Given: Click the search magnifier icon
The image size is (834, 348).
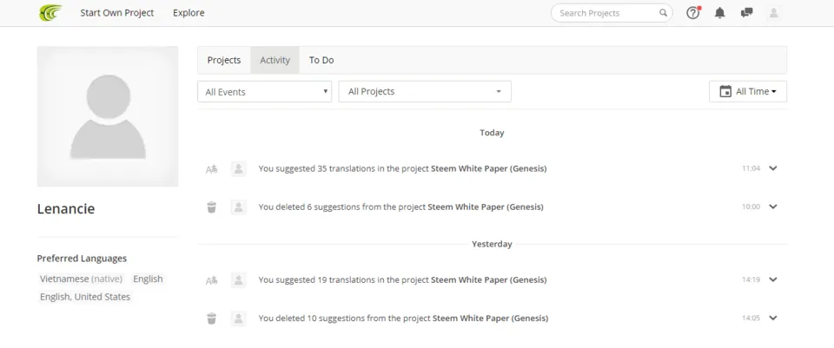Looking at the screenshot, I should pyautogui.click(x=663, y=13).
